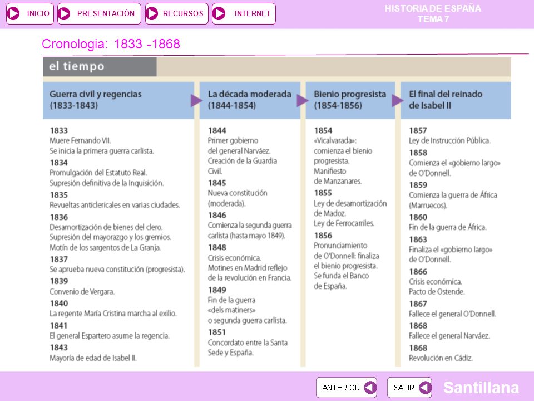This screenshot has height=401, width=534.
Task: Click the 'Convenio de Vergara.' entry
Action: point(82,291)
